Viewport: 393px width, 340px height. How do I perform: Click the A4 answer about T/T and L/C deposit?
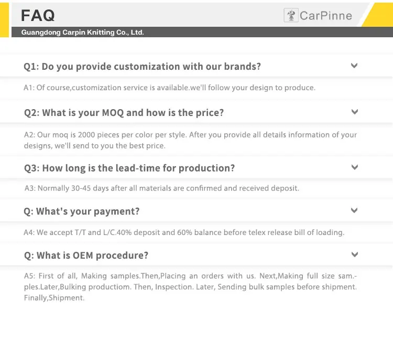click(x=184, y=232)
